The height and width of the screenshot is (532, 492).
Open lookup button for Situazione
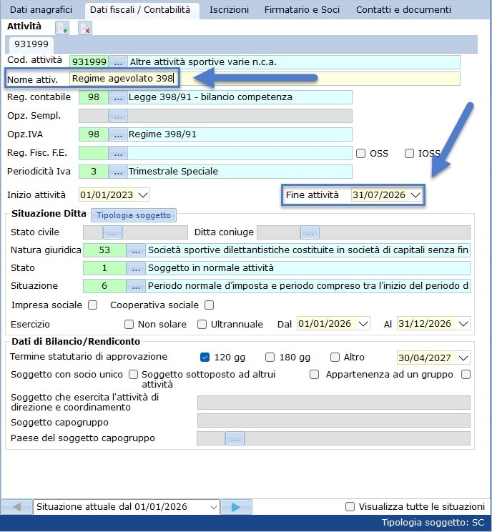136,286
